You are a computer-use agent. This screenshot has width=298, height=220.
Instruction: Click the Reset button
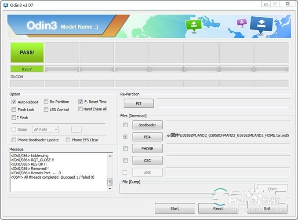pyautogui.click(x=218, y=209)
